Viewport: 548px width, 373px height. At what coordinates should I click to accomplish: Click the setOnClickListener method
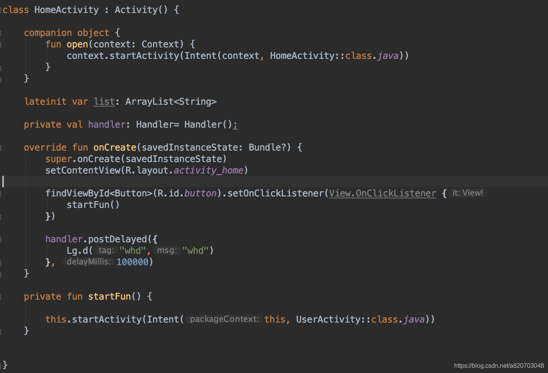[276, 193]
